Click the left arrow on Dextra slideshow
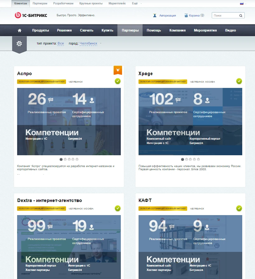This screenshot has height=279, width=255. (20, 251)
